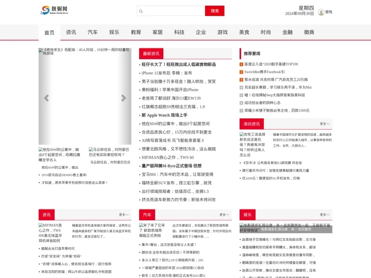Screen dimensions: 371x278
Task: Go to previous carousel slide arrow
Action: pyautogui.click(x=46, y=98)
